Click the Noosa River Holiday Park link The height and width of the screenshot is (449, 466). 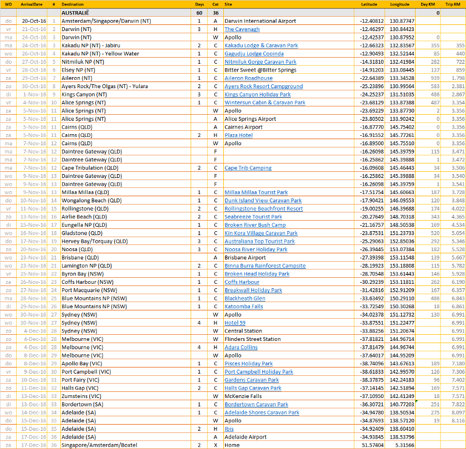(x=256, y=249)
